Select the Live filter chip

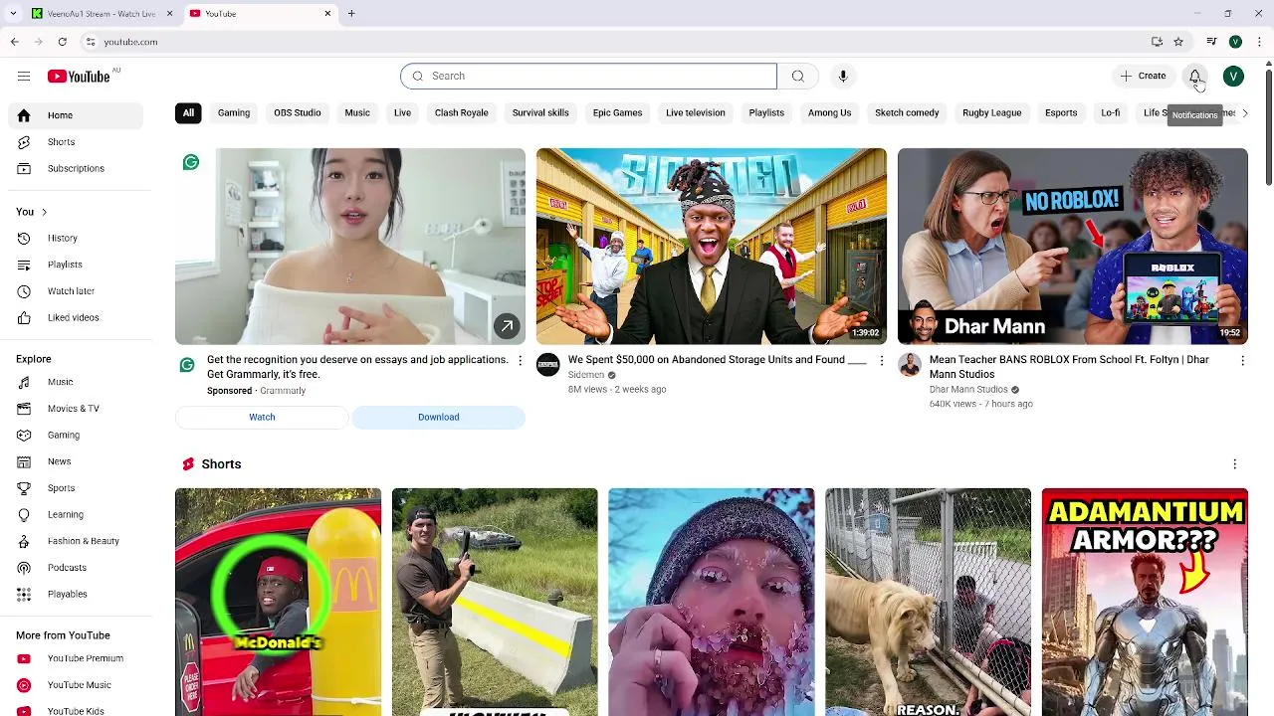pyautogui.click(x=402, y=113)
